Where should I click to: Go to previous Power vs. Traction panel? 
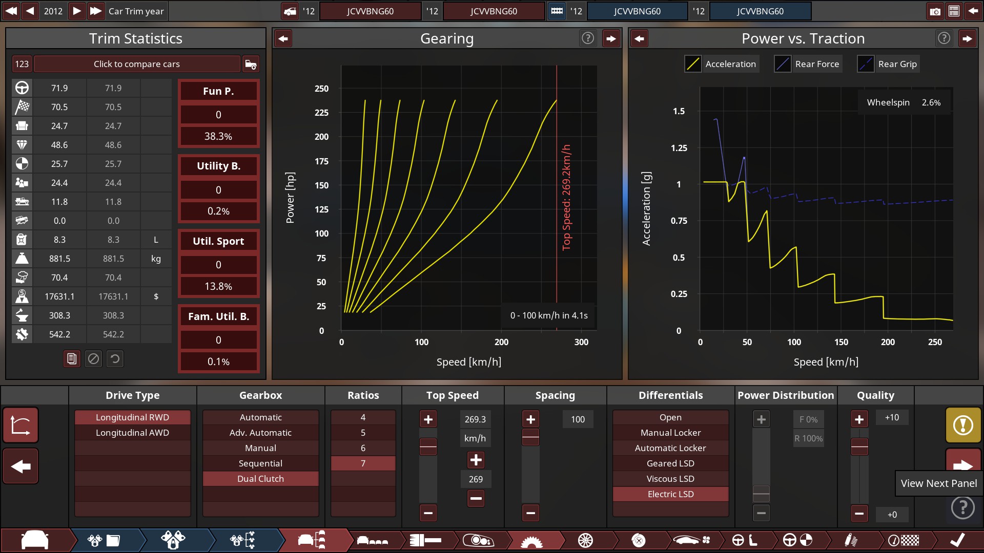click(639, 38)
